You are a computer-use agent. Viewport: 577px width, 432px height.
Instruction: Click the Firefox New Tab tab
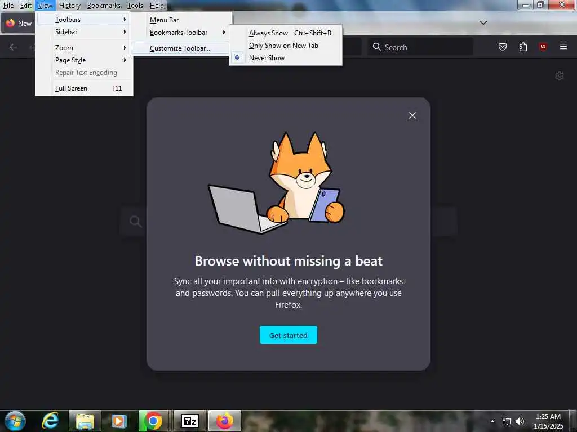(19, 23)
